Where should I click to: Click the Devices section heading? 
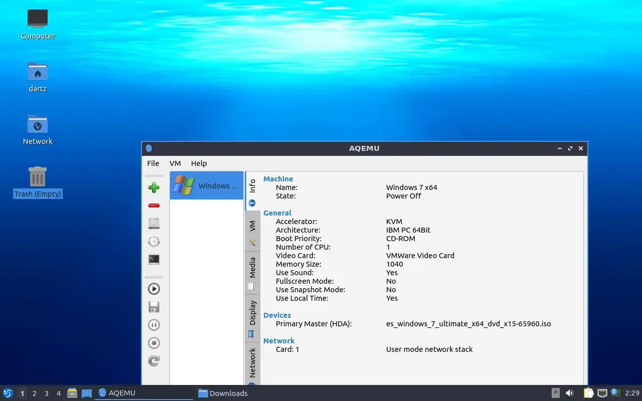pos(277,315)
